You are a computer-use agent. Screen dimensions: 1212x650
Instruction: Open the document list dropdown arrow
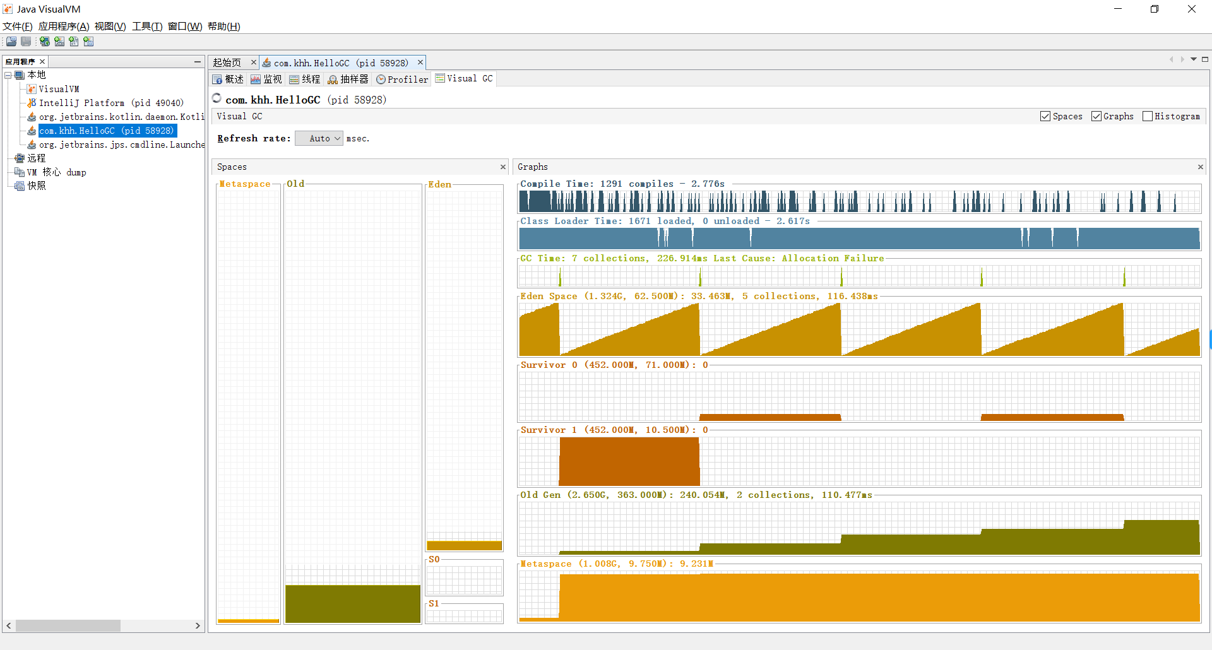point(1194,59)
